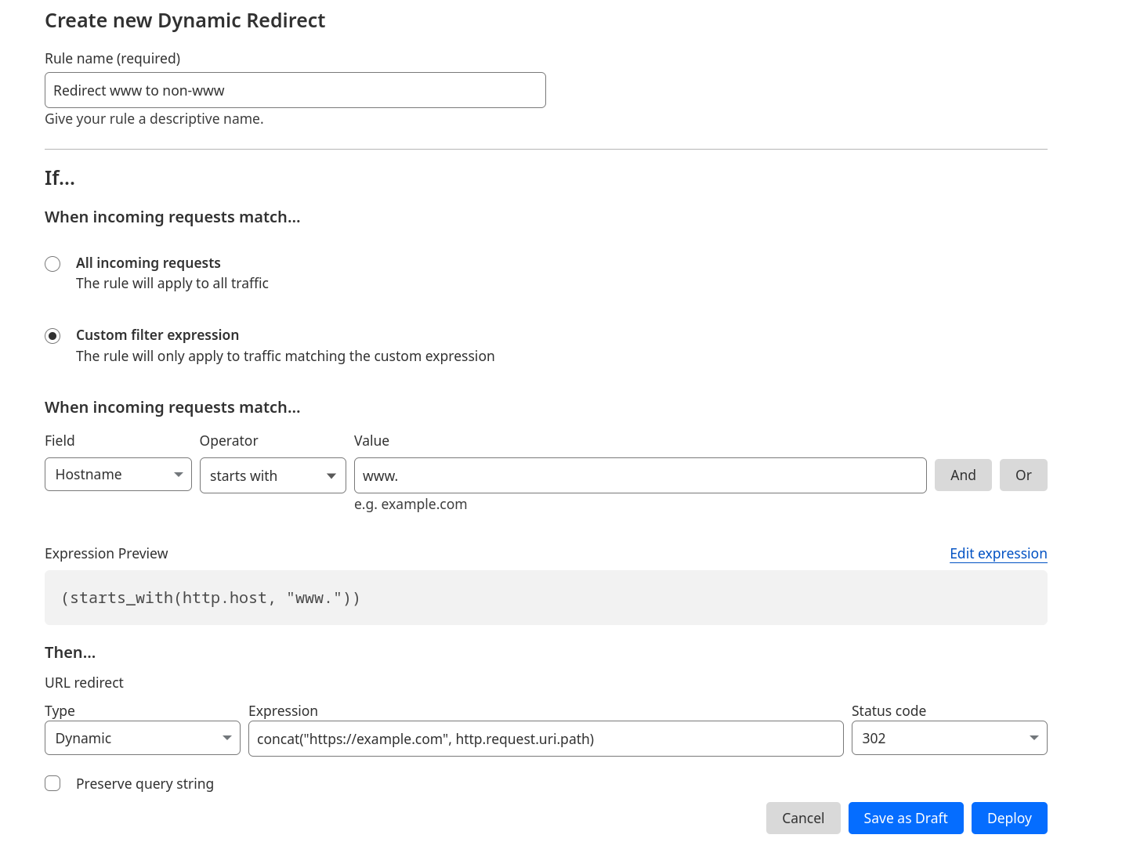Viewport: 1122px width, 860px height.
Task: Open the Dynamic type dropdown
Action: (142, 739)
